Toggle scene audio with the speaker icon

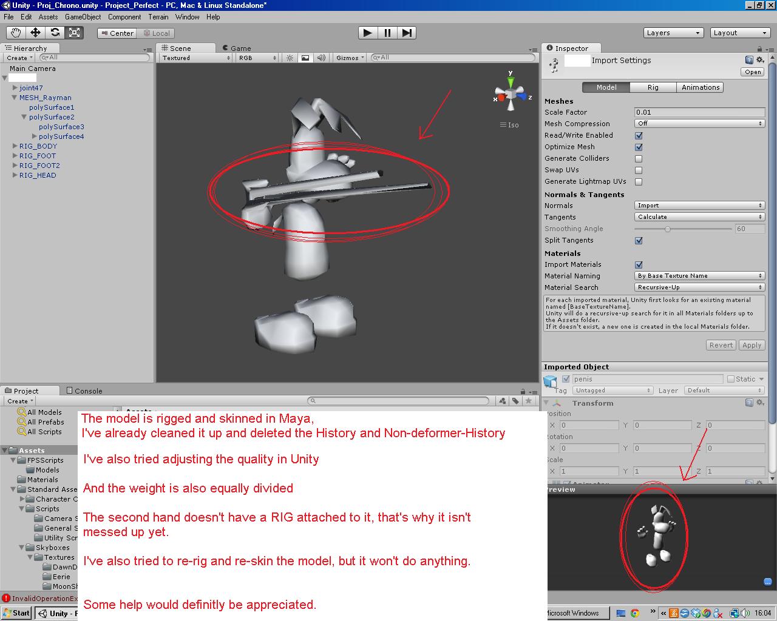point(321,58)
